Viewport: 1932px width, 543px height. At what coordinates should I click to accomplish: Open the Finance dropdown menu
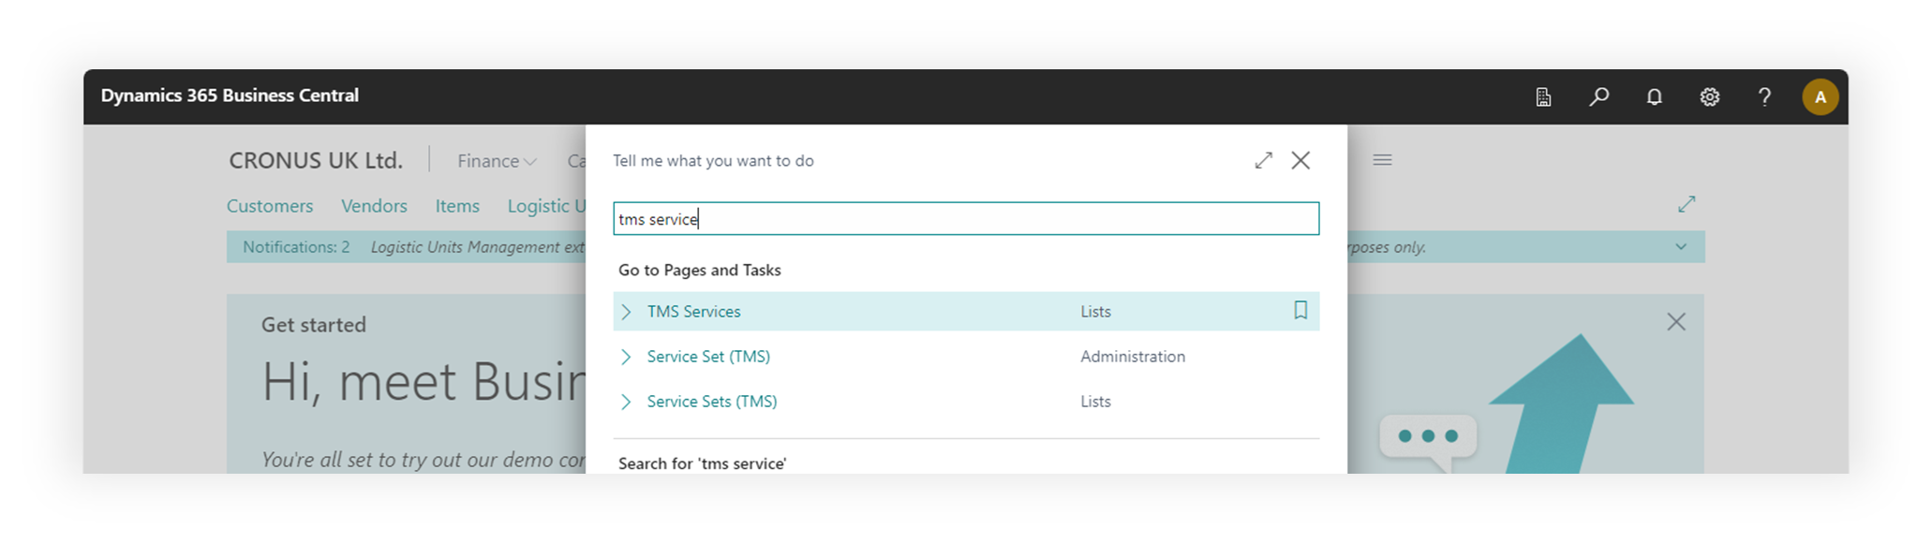coord(497,161)
